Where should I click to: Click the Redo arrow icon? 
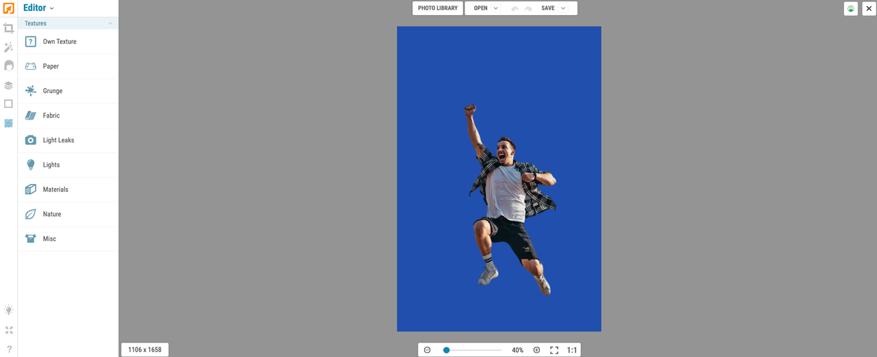click(528, 8)
